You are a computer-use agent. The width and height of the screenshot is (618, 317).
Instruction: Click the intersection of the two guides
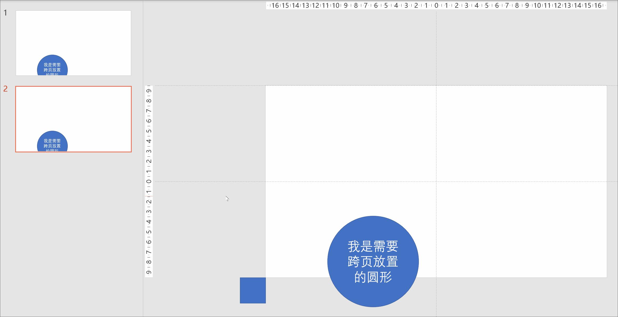click(x=436, y=182)
